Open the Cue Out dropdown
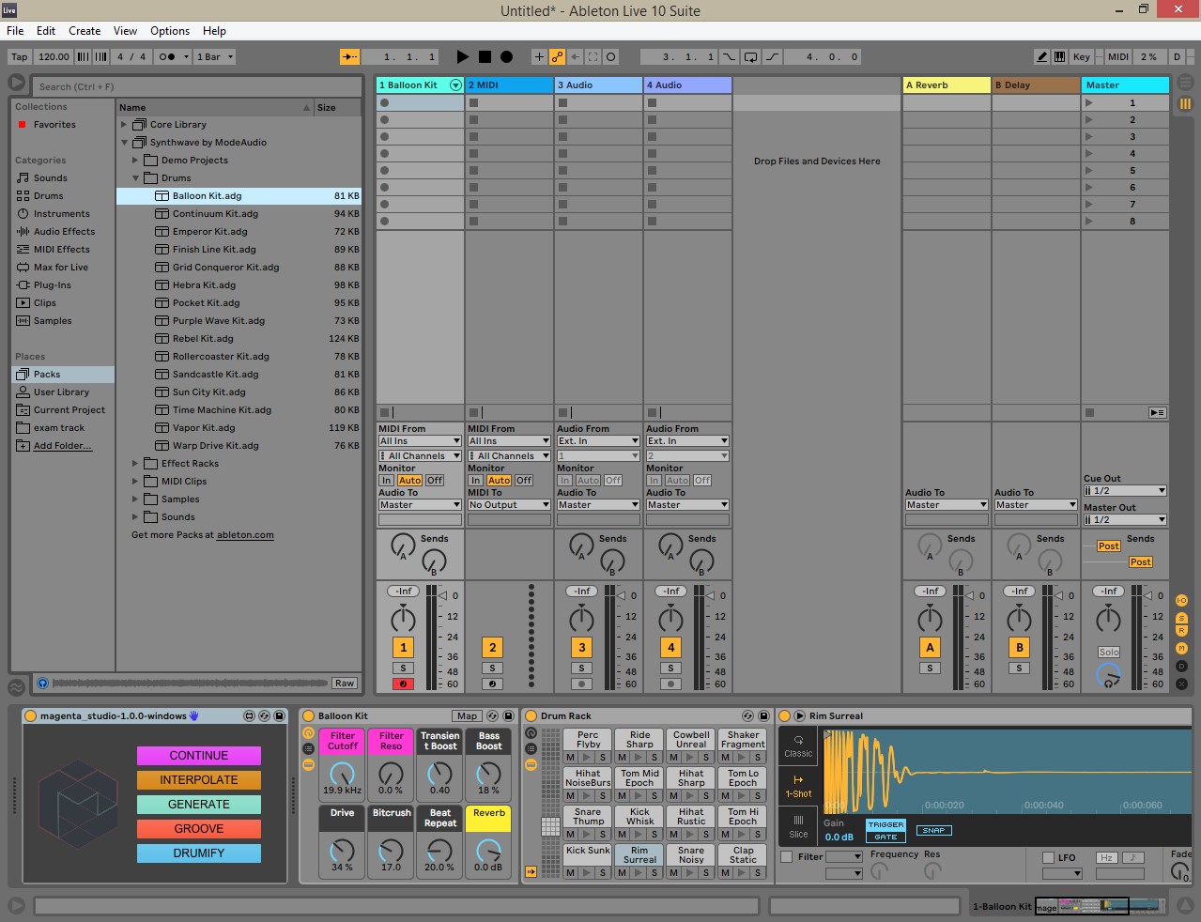This screenshot has width=1201, height=922. point(1125,491)
